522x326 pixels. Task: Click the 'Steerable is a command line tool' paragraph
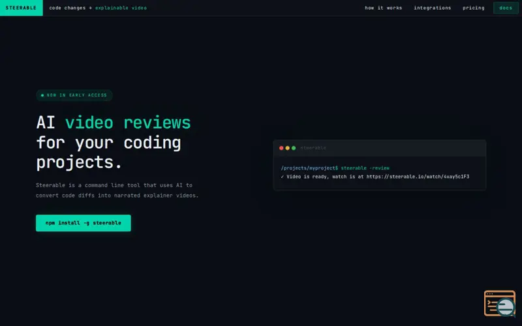[117, 190]
